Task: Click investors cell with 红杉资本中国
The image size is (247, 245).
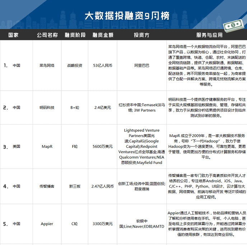Action: pyautogui.click(x=141, y=107)
